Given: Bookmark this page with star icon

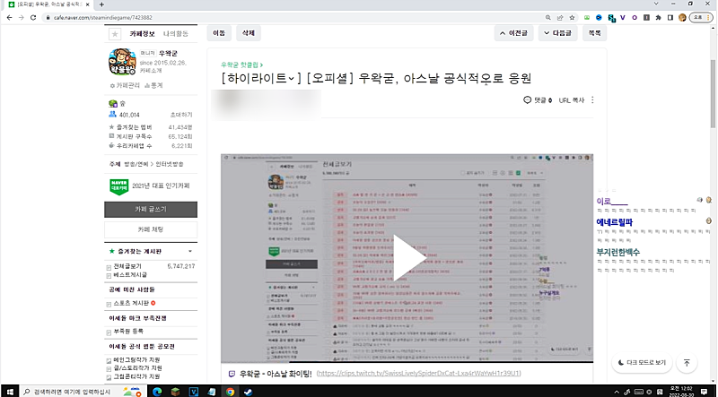Looking at the screenshot, I should 572,17.
